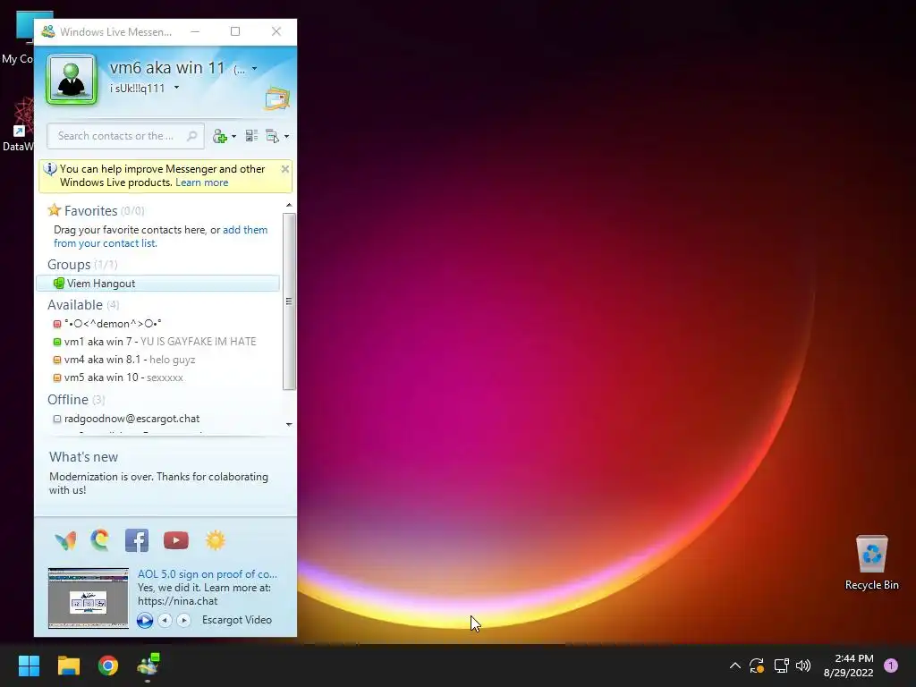Launch Google Chrome from taskbar
This screenshot has height=687, width=916.
(108, 666)
